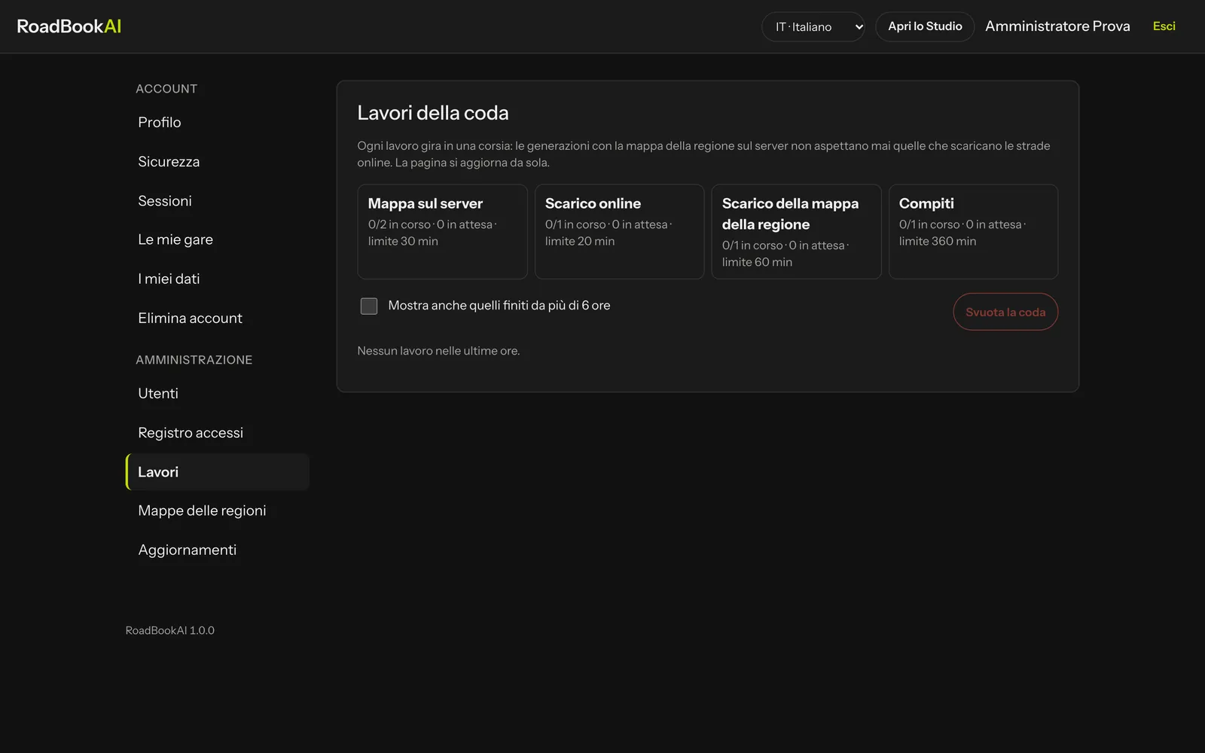
Task: Navigate to Aggiornamenti page
Action: tap(218, 550)
